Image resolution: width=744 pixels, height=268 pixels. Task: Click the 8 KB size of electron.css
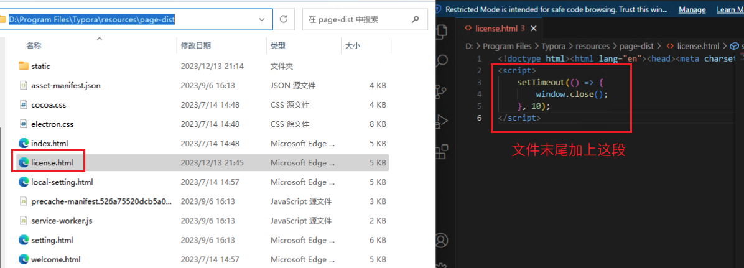point(378,124)
